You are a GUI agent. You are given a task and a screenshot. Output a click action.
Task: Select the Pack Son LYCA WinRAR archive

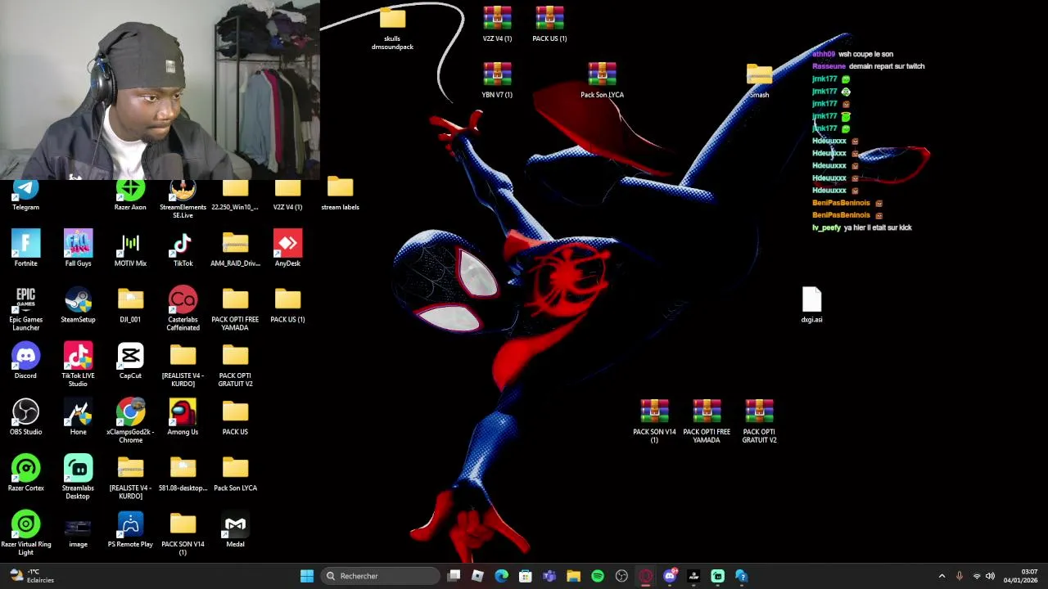tap(602, 80)
